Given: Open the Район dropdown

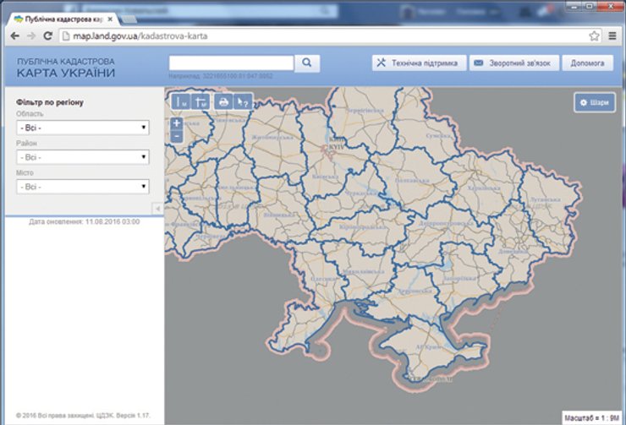Looking at the screenshot, I should [x=82, y=157].
